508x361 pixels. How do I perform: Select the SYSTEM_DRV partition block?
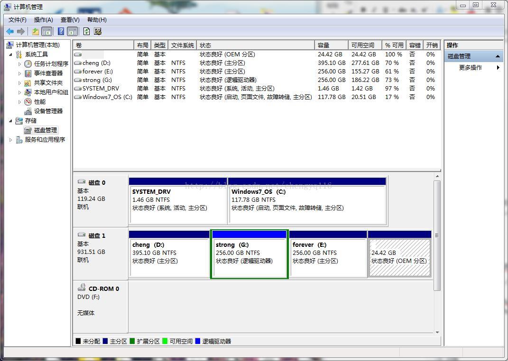click(x=178, y=200)
